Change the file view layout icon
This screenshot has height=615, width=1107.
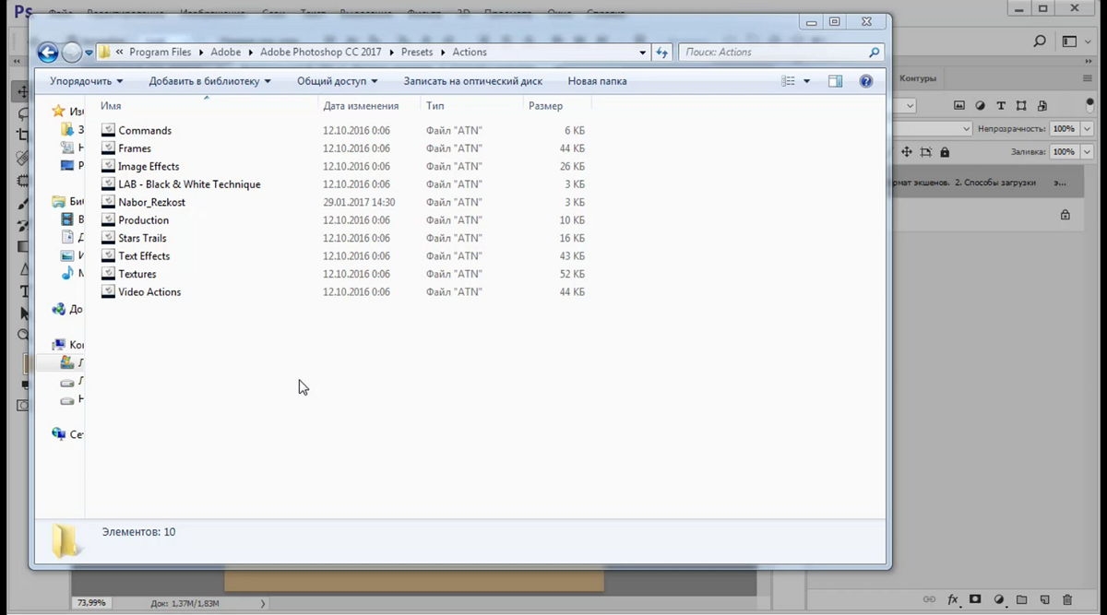788,81
